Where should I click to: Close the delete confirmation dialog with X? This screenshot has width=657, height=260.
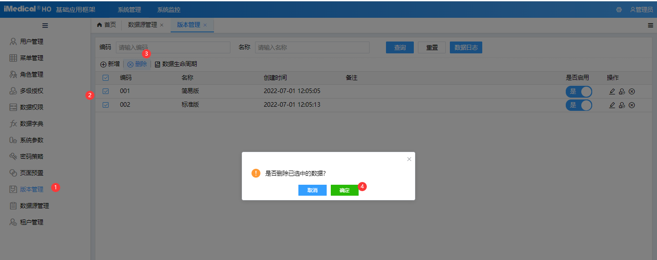point(409,159)
